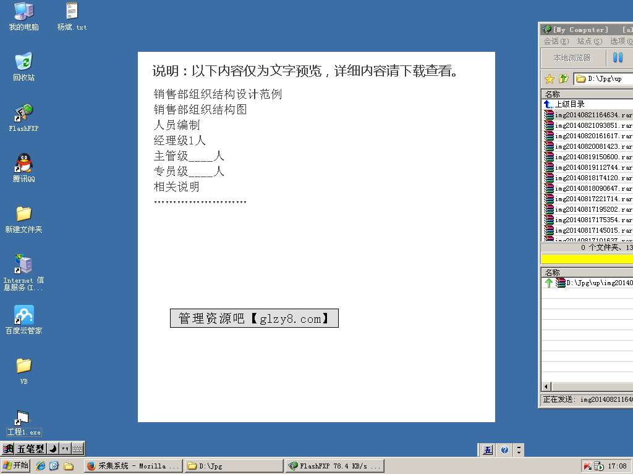
Task: Select the queued D:\Jpg\up\img2014 upload item
Action: click(x=588, y=283)
